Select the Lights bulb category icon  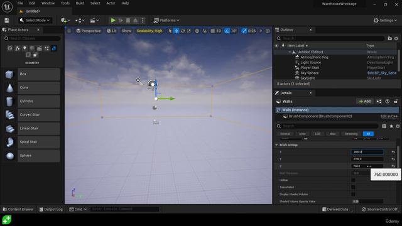click(x=24, y=48)
